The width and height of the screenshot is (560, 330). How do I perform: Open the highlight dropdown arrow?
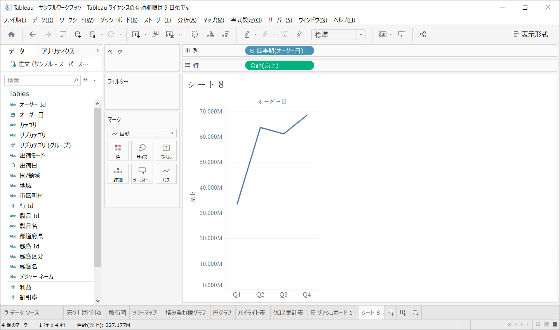(x=255, y=35)
